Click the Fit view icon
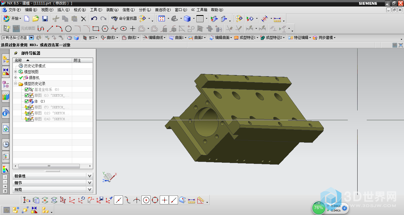This screenshot has width=404, height=215. click(161, 19)
